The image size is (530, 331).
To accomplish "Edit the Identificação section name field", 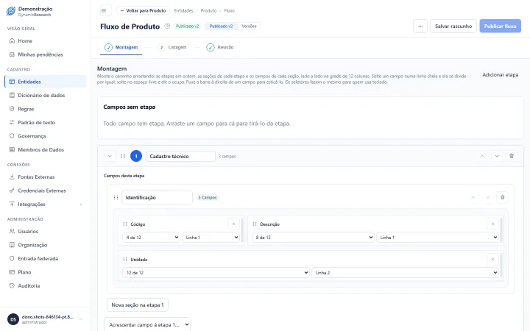I will 158,198.
